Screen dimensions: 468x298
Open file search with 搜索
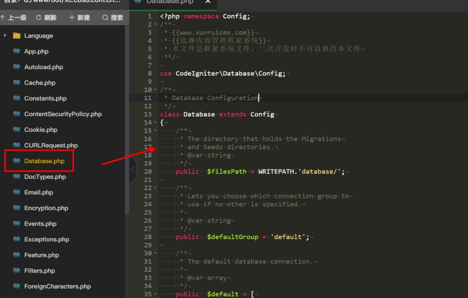[x=113, y=18]
